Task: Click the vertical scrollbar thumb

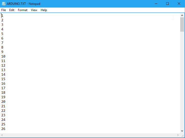Action: (x=182, y=25)
